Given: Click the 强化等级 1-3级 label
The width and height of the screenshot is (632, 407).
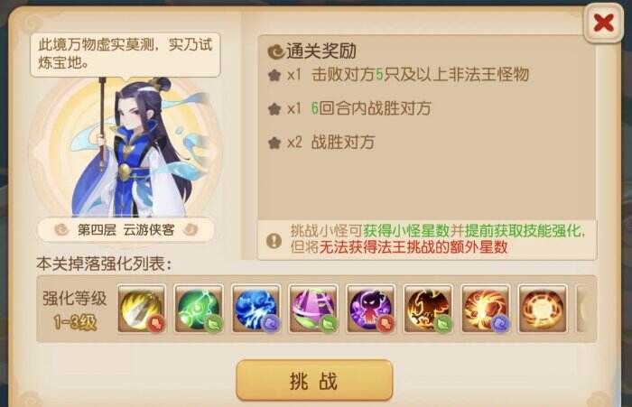Looking at the screenshot, I should [x=75, y=310].
